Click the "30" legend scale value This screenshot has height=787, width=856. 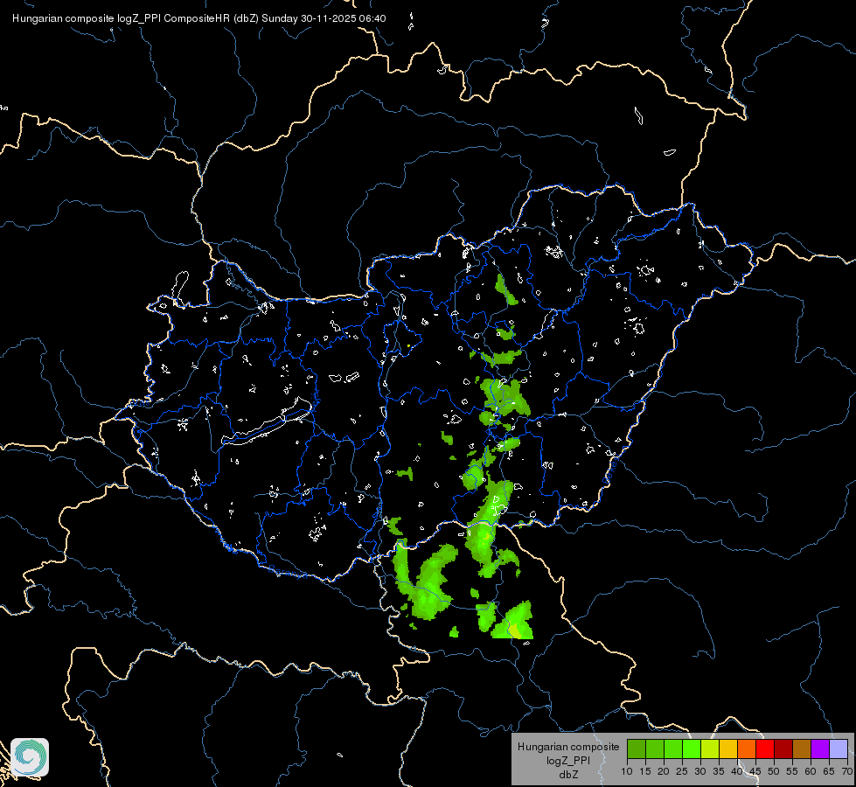[700, 772]
